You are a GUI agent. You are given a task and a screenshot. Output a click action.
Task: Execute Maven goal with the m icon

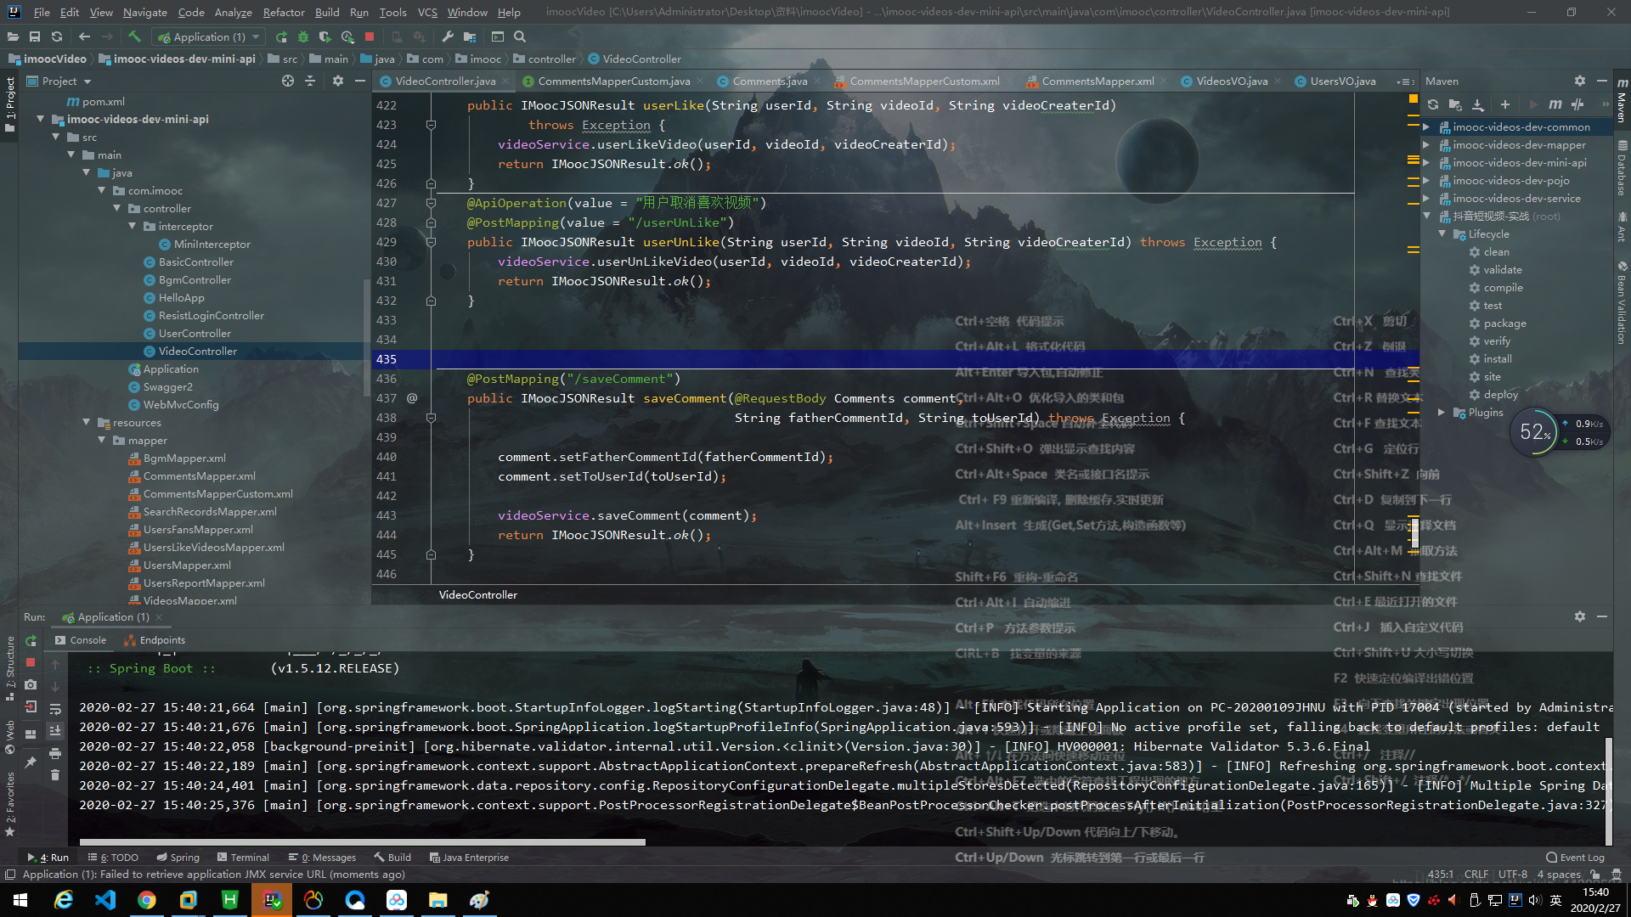pyautogui.click(x=1555, y=104)
